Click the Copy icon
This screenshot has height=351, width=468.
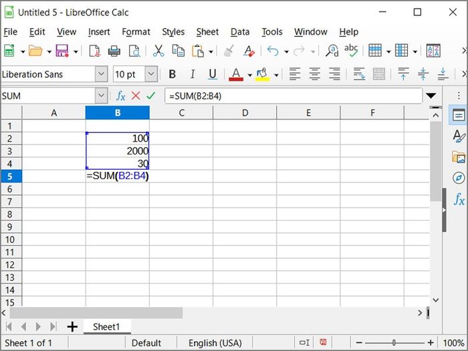point(179,51)
